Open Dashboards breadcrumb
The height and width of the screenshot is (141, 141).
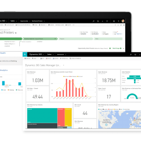tap(61, 55)
